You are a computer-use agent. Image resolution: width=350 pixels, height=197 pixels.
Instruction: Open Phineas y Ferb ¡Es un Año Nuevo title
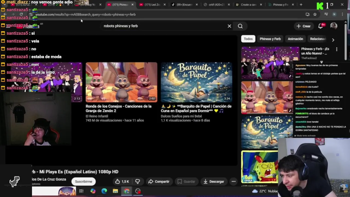coord(315,51)
